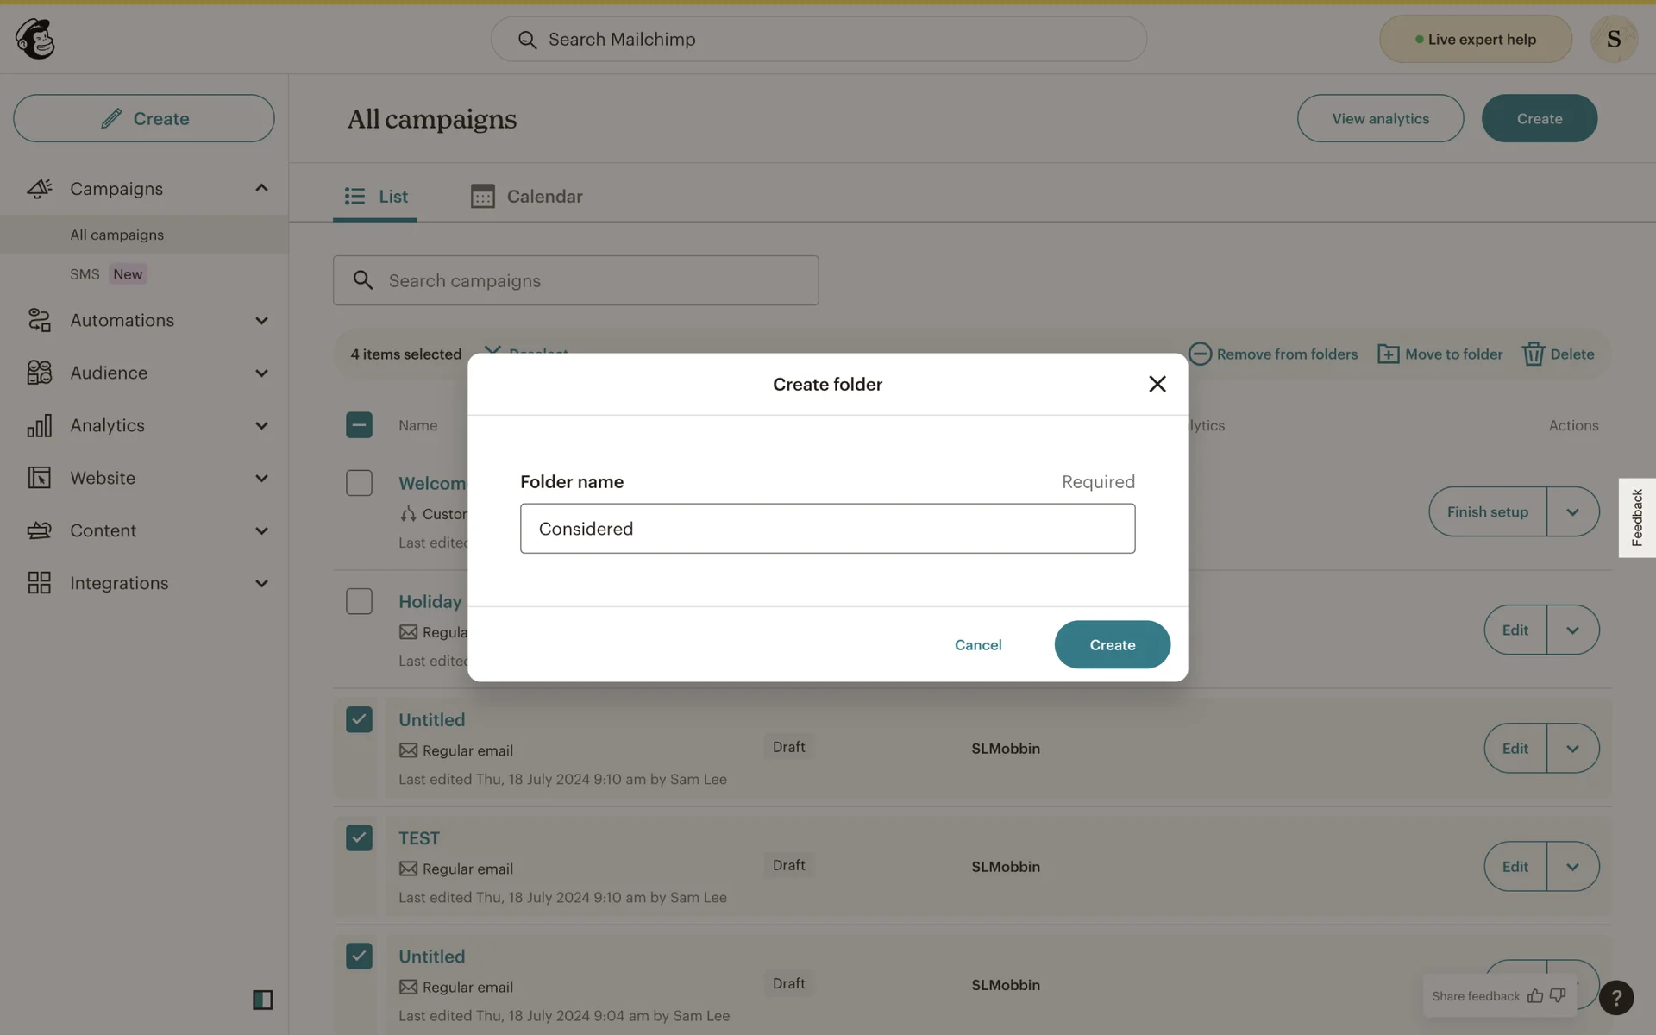Image resolution: width=1656 pixels, height=1035 pixels.
Task: Click Create button in folder dialog
Action: point(1111,644)
